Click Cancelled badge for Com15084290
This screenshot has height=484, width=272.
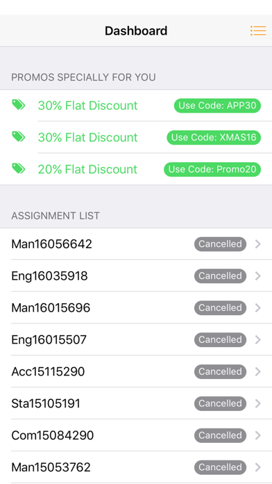coord(220,435)
